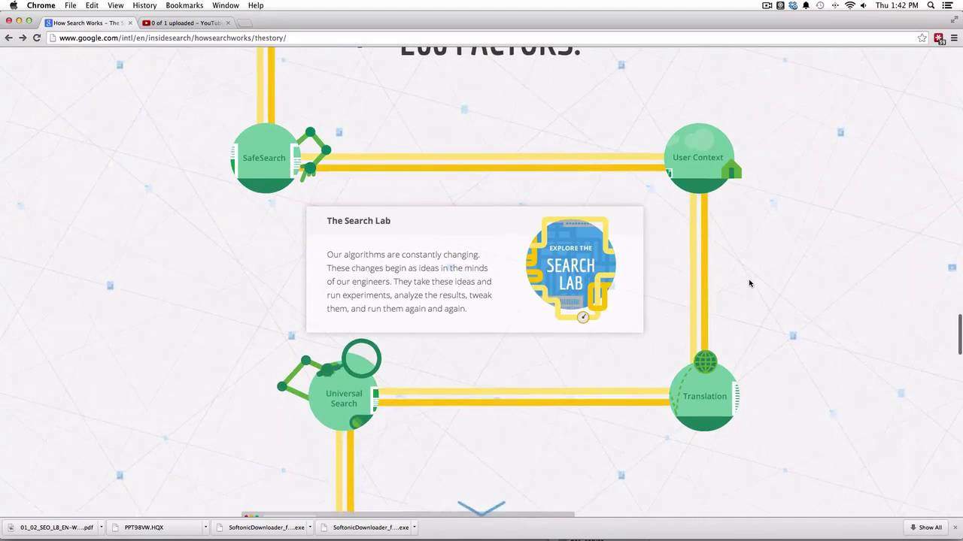Reload the page with the refresh icon
The width and height of the screenshot is (963, 541).
pyautogui.click(x=36, y=38)
